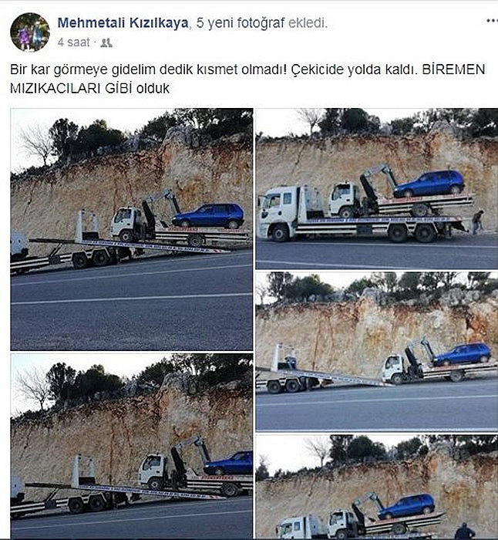Open the left photo where the blue car is cropped

coord(132,447)
